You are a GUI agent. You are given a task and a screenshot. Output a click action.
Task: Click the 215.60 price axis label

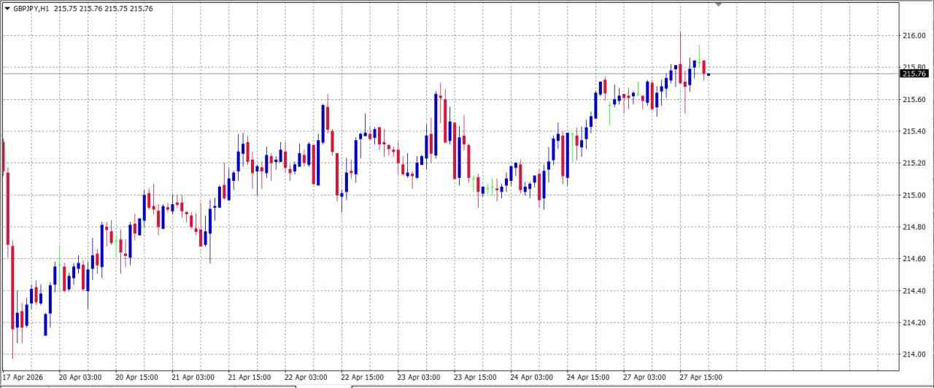tap(914, 100)
